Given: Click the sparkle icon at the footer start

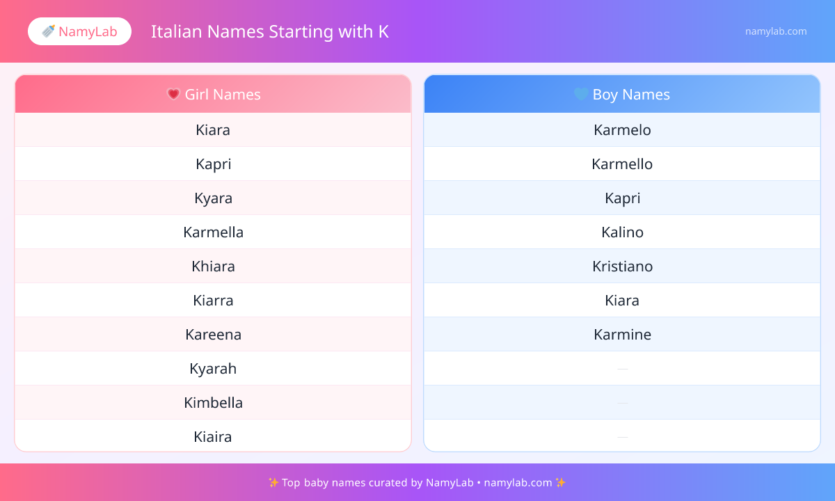Looking at the screenshot, I should 273,482.
